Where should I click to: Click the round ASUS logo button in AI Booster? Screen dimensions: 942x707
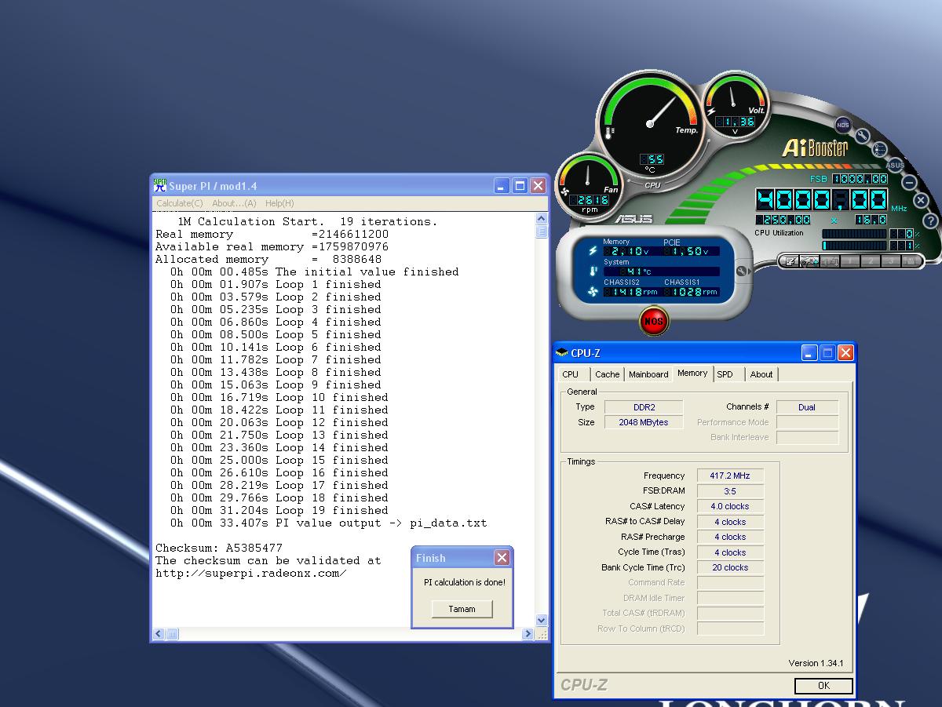point(896,166)
